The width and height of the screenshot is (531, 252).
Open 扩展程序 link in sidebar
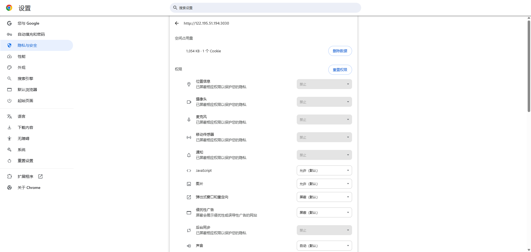click(37, 176)
